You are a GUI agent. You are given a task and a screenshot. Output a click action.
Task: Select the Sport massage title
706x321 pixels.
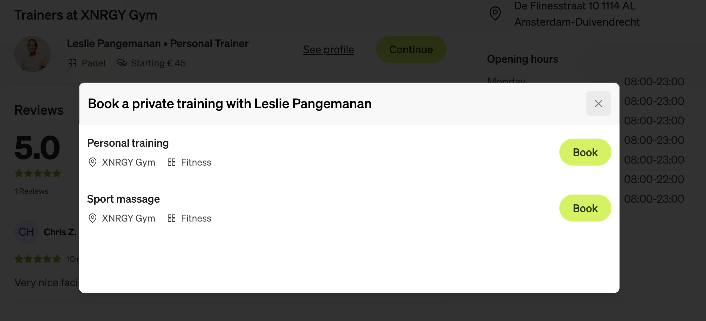[123, 199]
